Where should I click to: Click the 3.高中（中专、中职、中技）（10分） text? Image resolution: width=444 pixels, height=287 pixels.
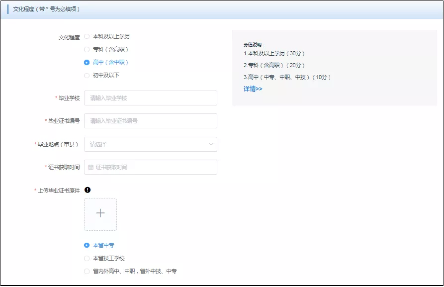(287, 77)
